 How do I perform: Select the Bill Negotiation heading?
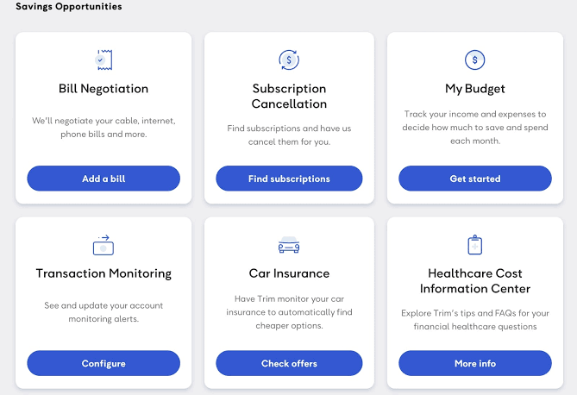[x=103, y=89]
